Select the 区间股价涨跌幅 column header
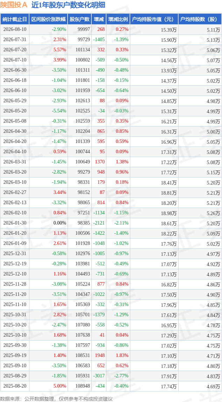 click(x=48, y=19)
